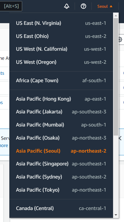Image resolution: width=124 pixels, height=222 pixels.
Task: Select Asia Pacific (Hong Kong) region
Action: coord(61,99)
